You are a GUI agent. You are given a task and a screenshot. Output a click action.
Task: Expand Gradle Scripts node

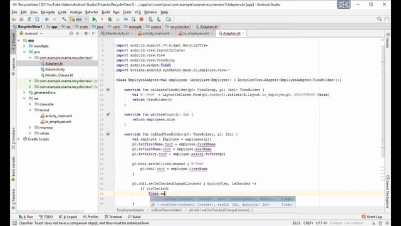pyautogui.click(x=19, y=139)
